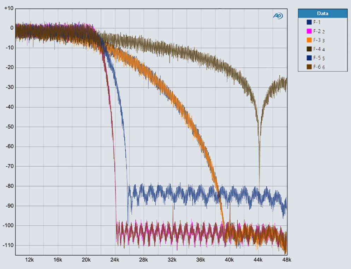Screen dimensions: 351x269
Task: Select the Data legend header
Action: point(322,13)
